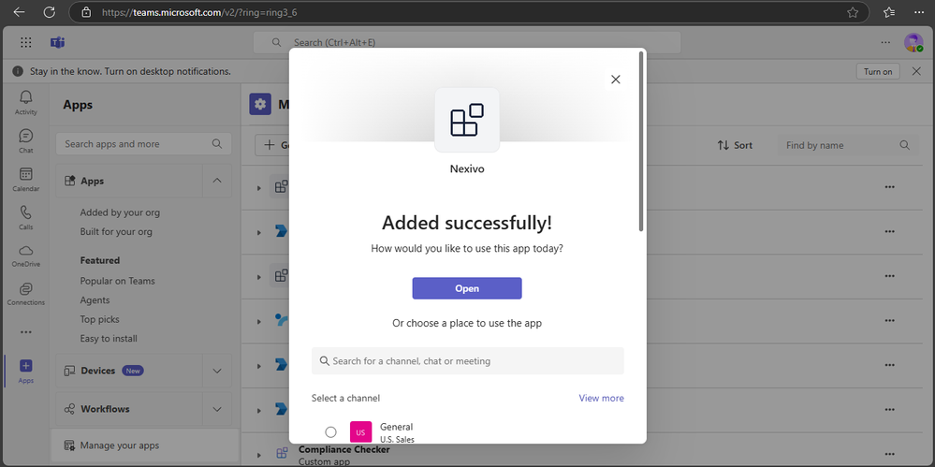This screenshot has width=935, height=467.
Task: Click search magnifier in Search apps field
Action: 217,144
